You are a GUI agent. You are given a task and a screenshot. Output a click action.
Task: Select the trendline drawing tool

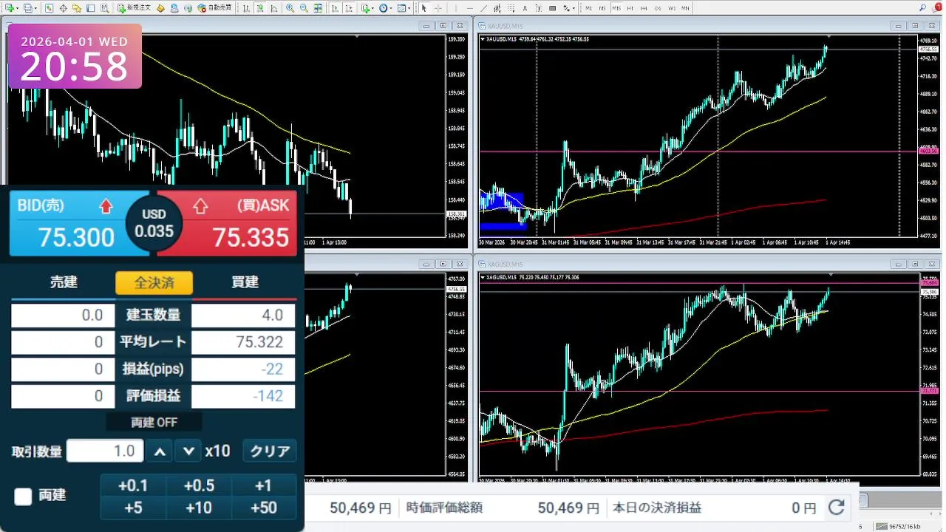click(484, 7)
